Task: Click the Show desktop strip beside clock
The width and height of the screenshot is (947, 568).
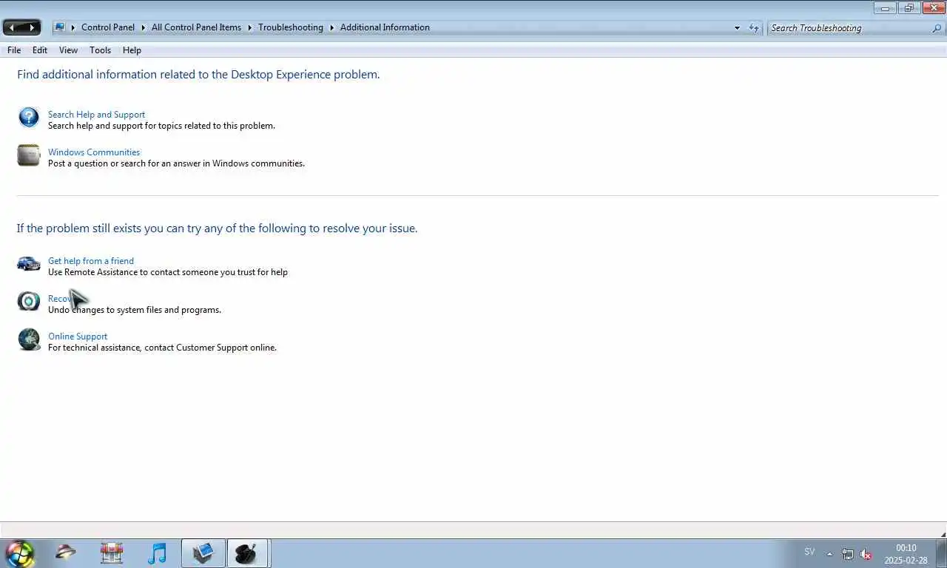Action: click(941, 553)
